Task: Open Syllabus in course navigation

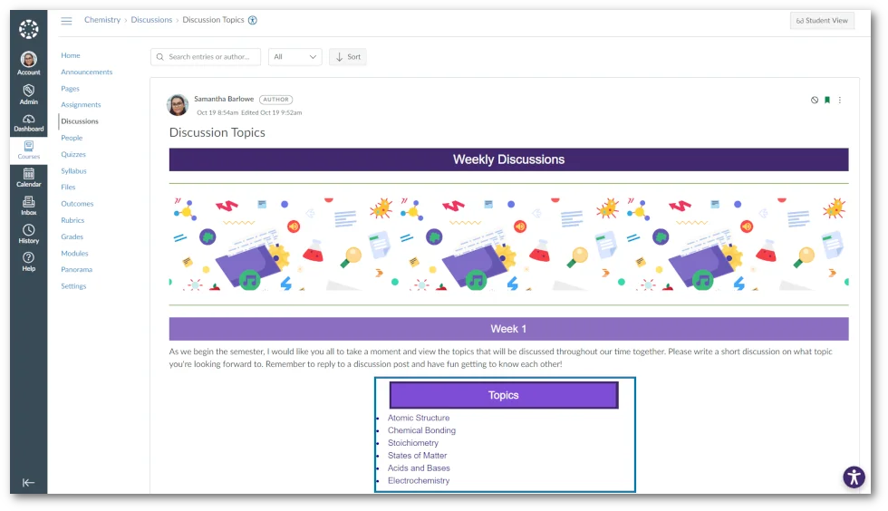Action: 73,170
